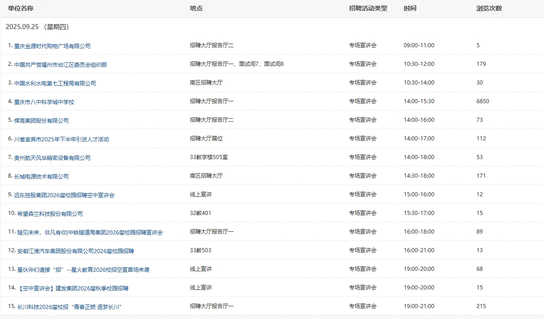Click 线上宣讲 in the 远东控股集团 row
The image size is (544, 319).
(x=201, y=194)
